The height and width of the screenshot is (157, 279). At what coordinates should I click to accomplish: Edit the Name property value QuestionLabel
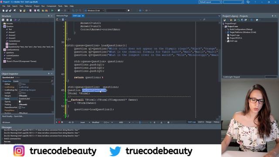(35, 99)
